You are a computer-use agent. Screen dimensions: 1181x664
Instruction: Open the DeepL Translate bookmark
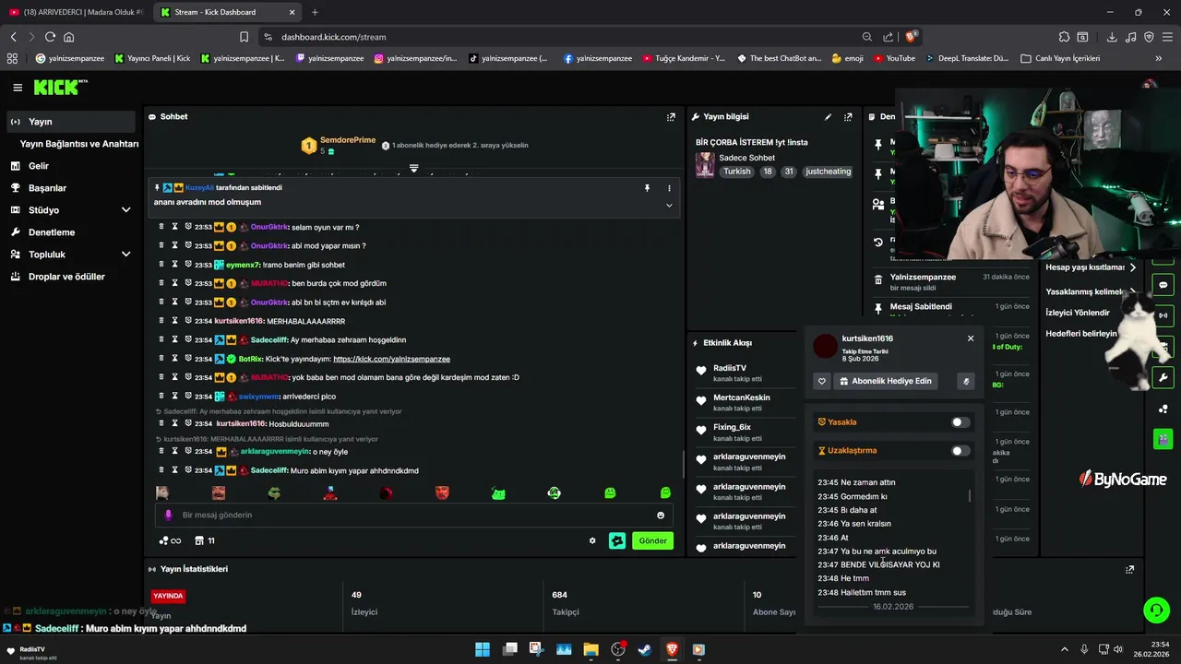pyautogui.click(x=967, y=58)
